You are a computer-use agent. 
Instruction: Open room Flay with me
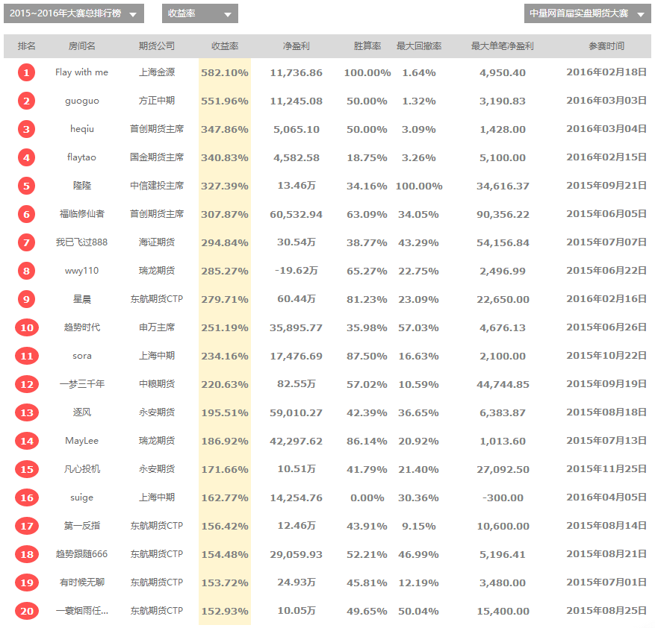point(82,72)
